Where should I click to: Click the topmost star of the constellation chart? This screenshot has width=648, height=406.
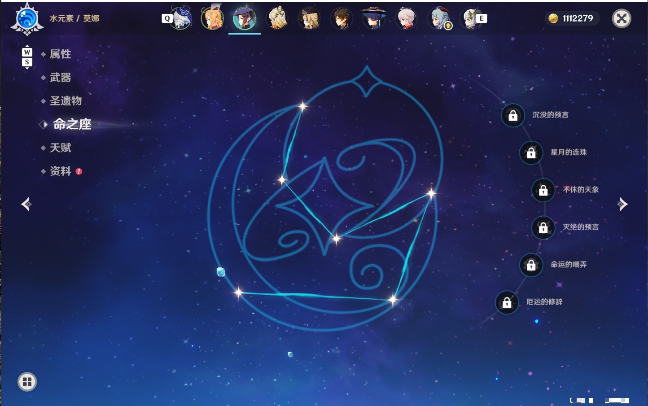pyautogui.click(x=302, y=106)
